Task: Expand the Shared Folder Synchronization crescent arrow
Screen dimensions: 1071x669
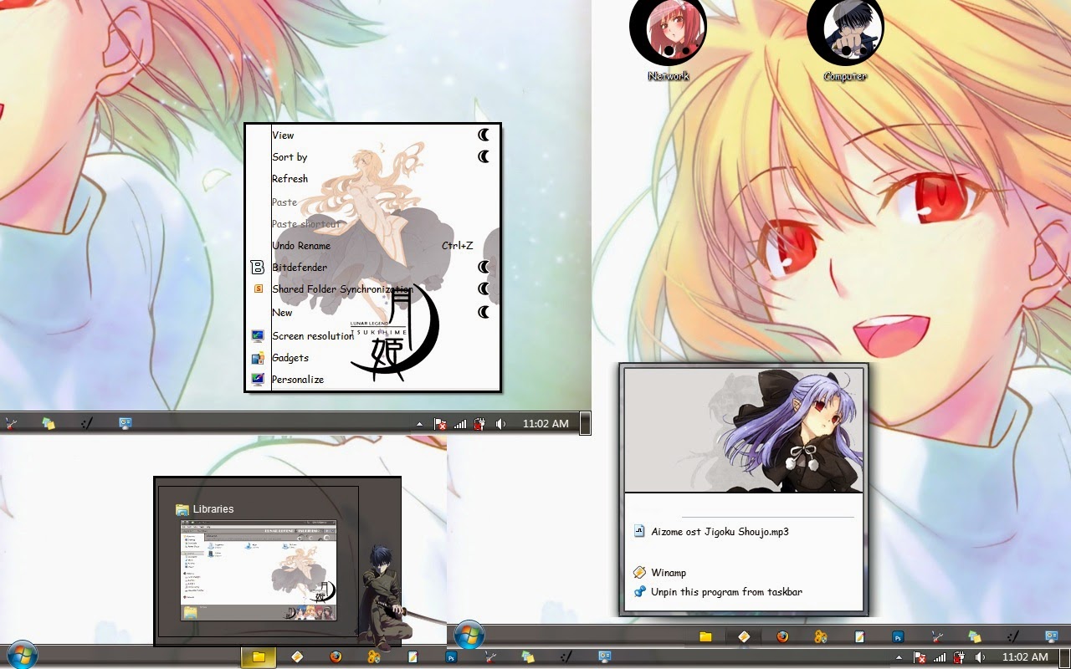Action: pyautogui.click(x=484, y=289)
